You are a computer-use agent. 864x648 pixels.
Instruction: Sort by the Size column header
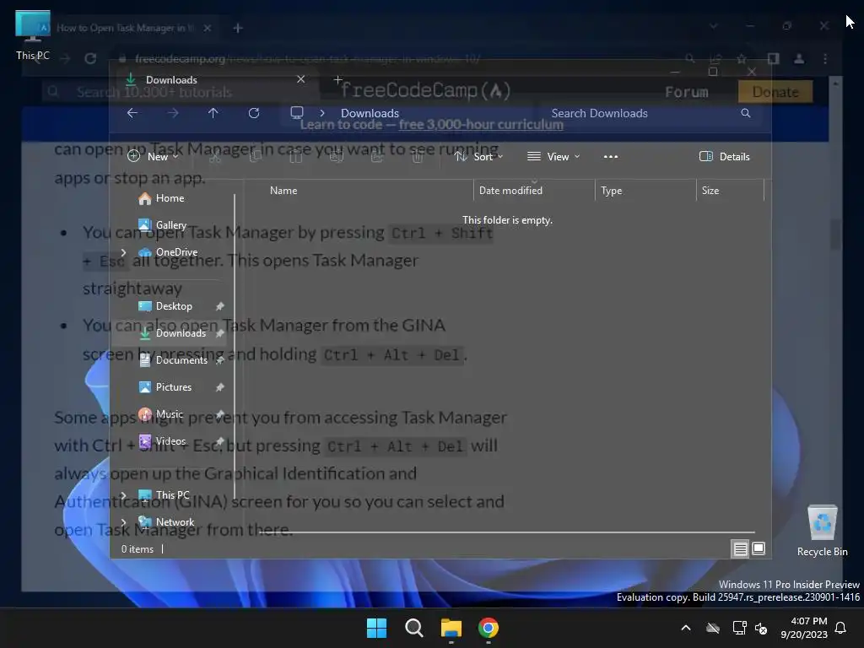pos(730,191)
